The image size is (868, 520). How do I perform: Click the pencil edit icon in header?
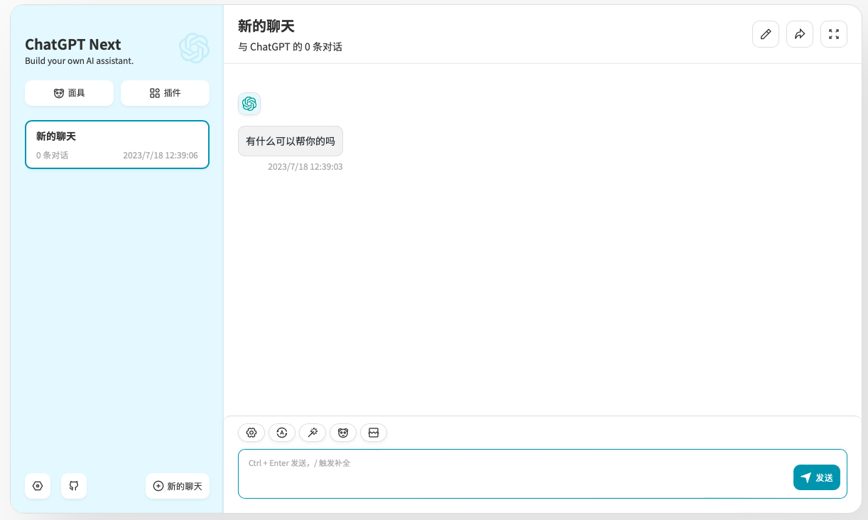(x=766, y=34)
